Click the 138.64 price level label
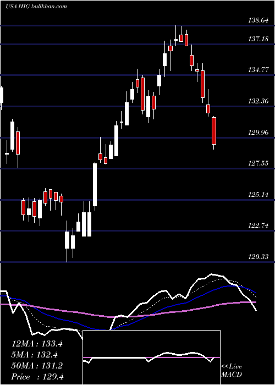This screenshot has width=275, height=385. coord(258,21)
